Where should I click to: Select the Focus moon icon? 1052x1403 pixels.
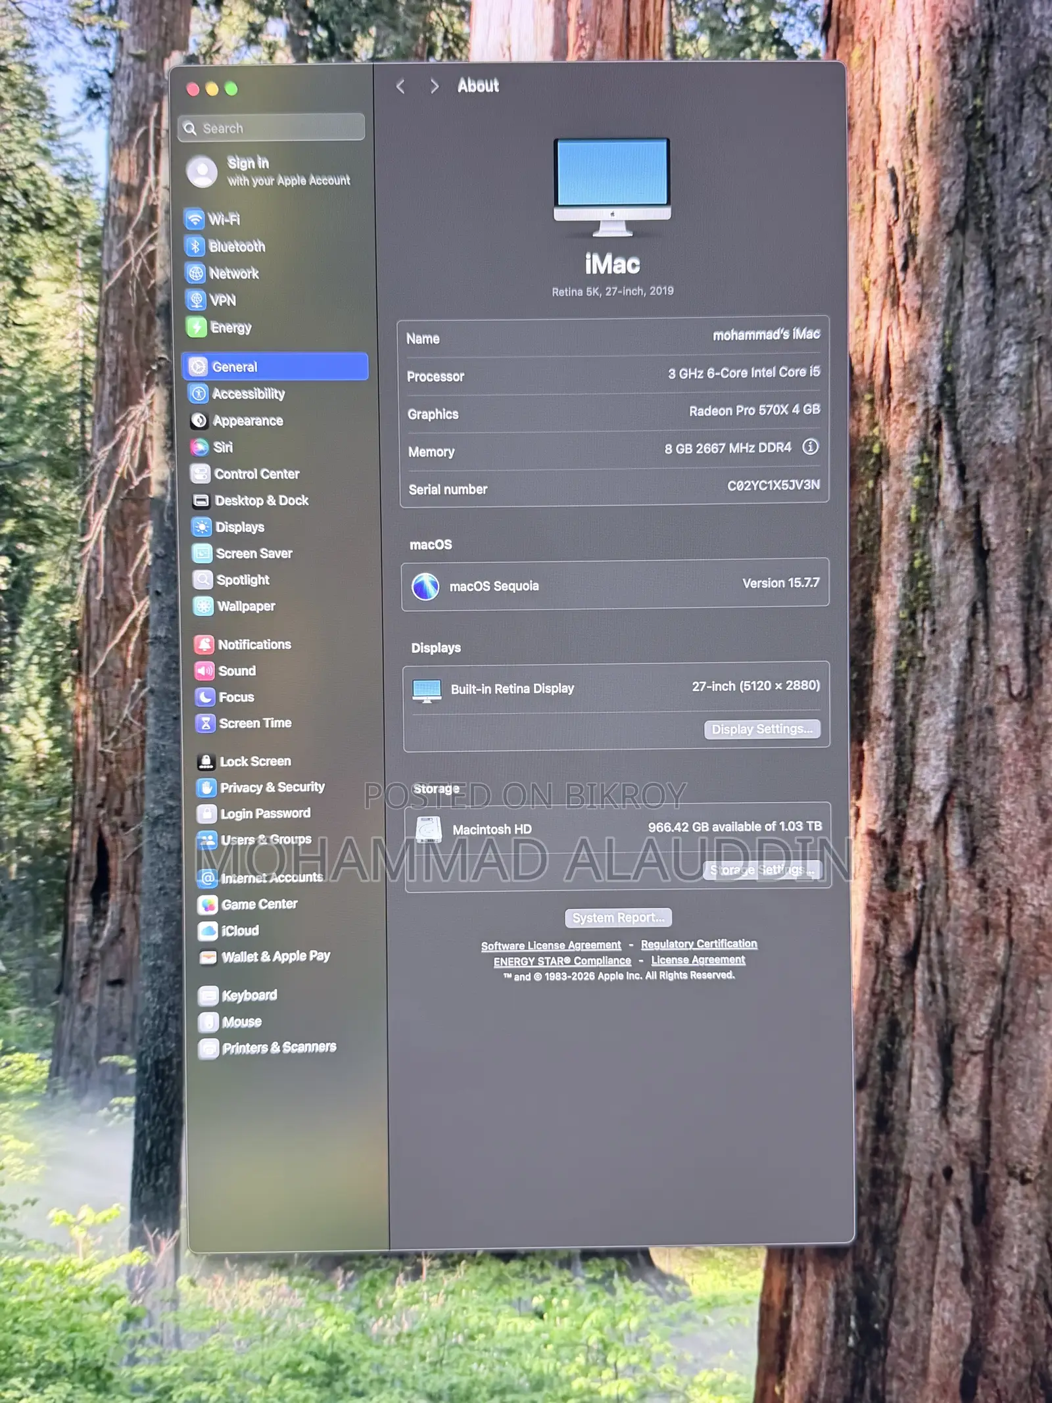click(x=206, y=697)
